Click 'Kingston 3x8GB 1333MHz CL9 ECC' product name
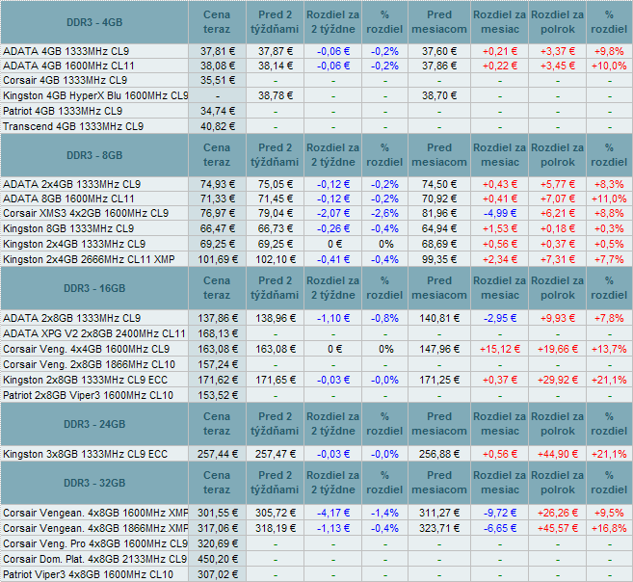 coord(85,454)
